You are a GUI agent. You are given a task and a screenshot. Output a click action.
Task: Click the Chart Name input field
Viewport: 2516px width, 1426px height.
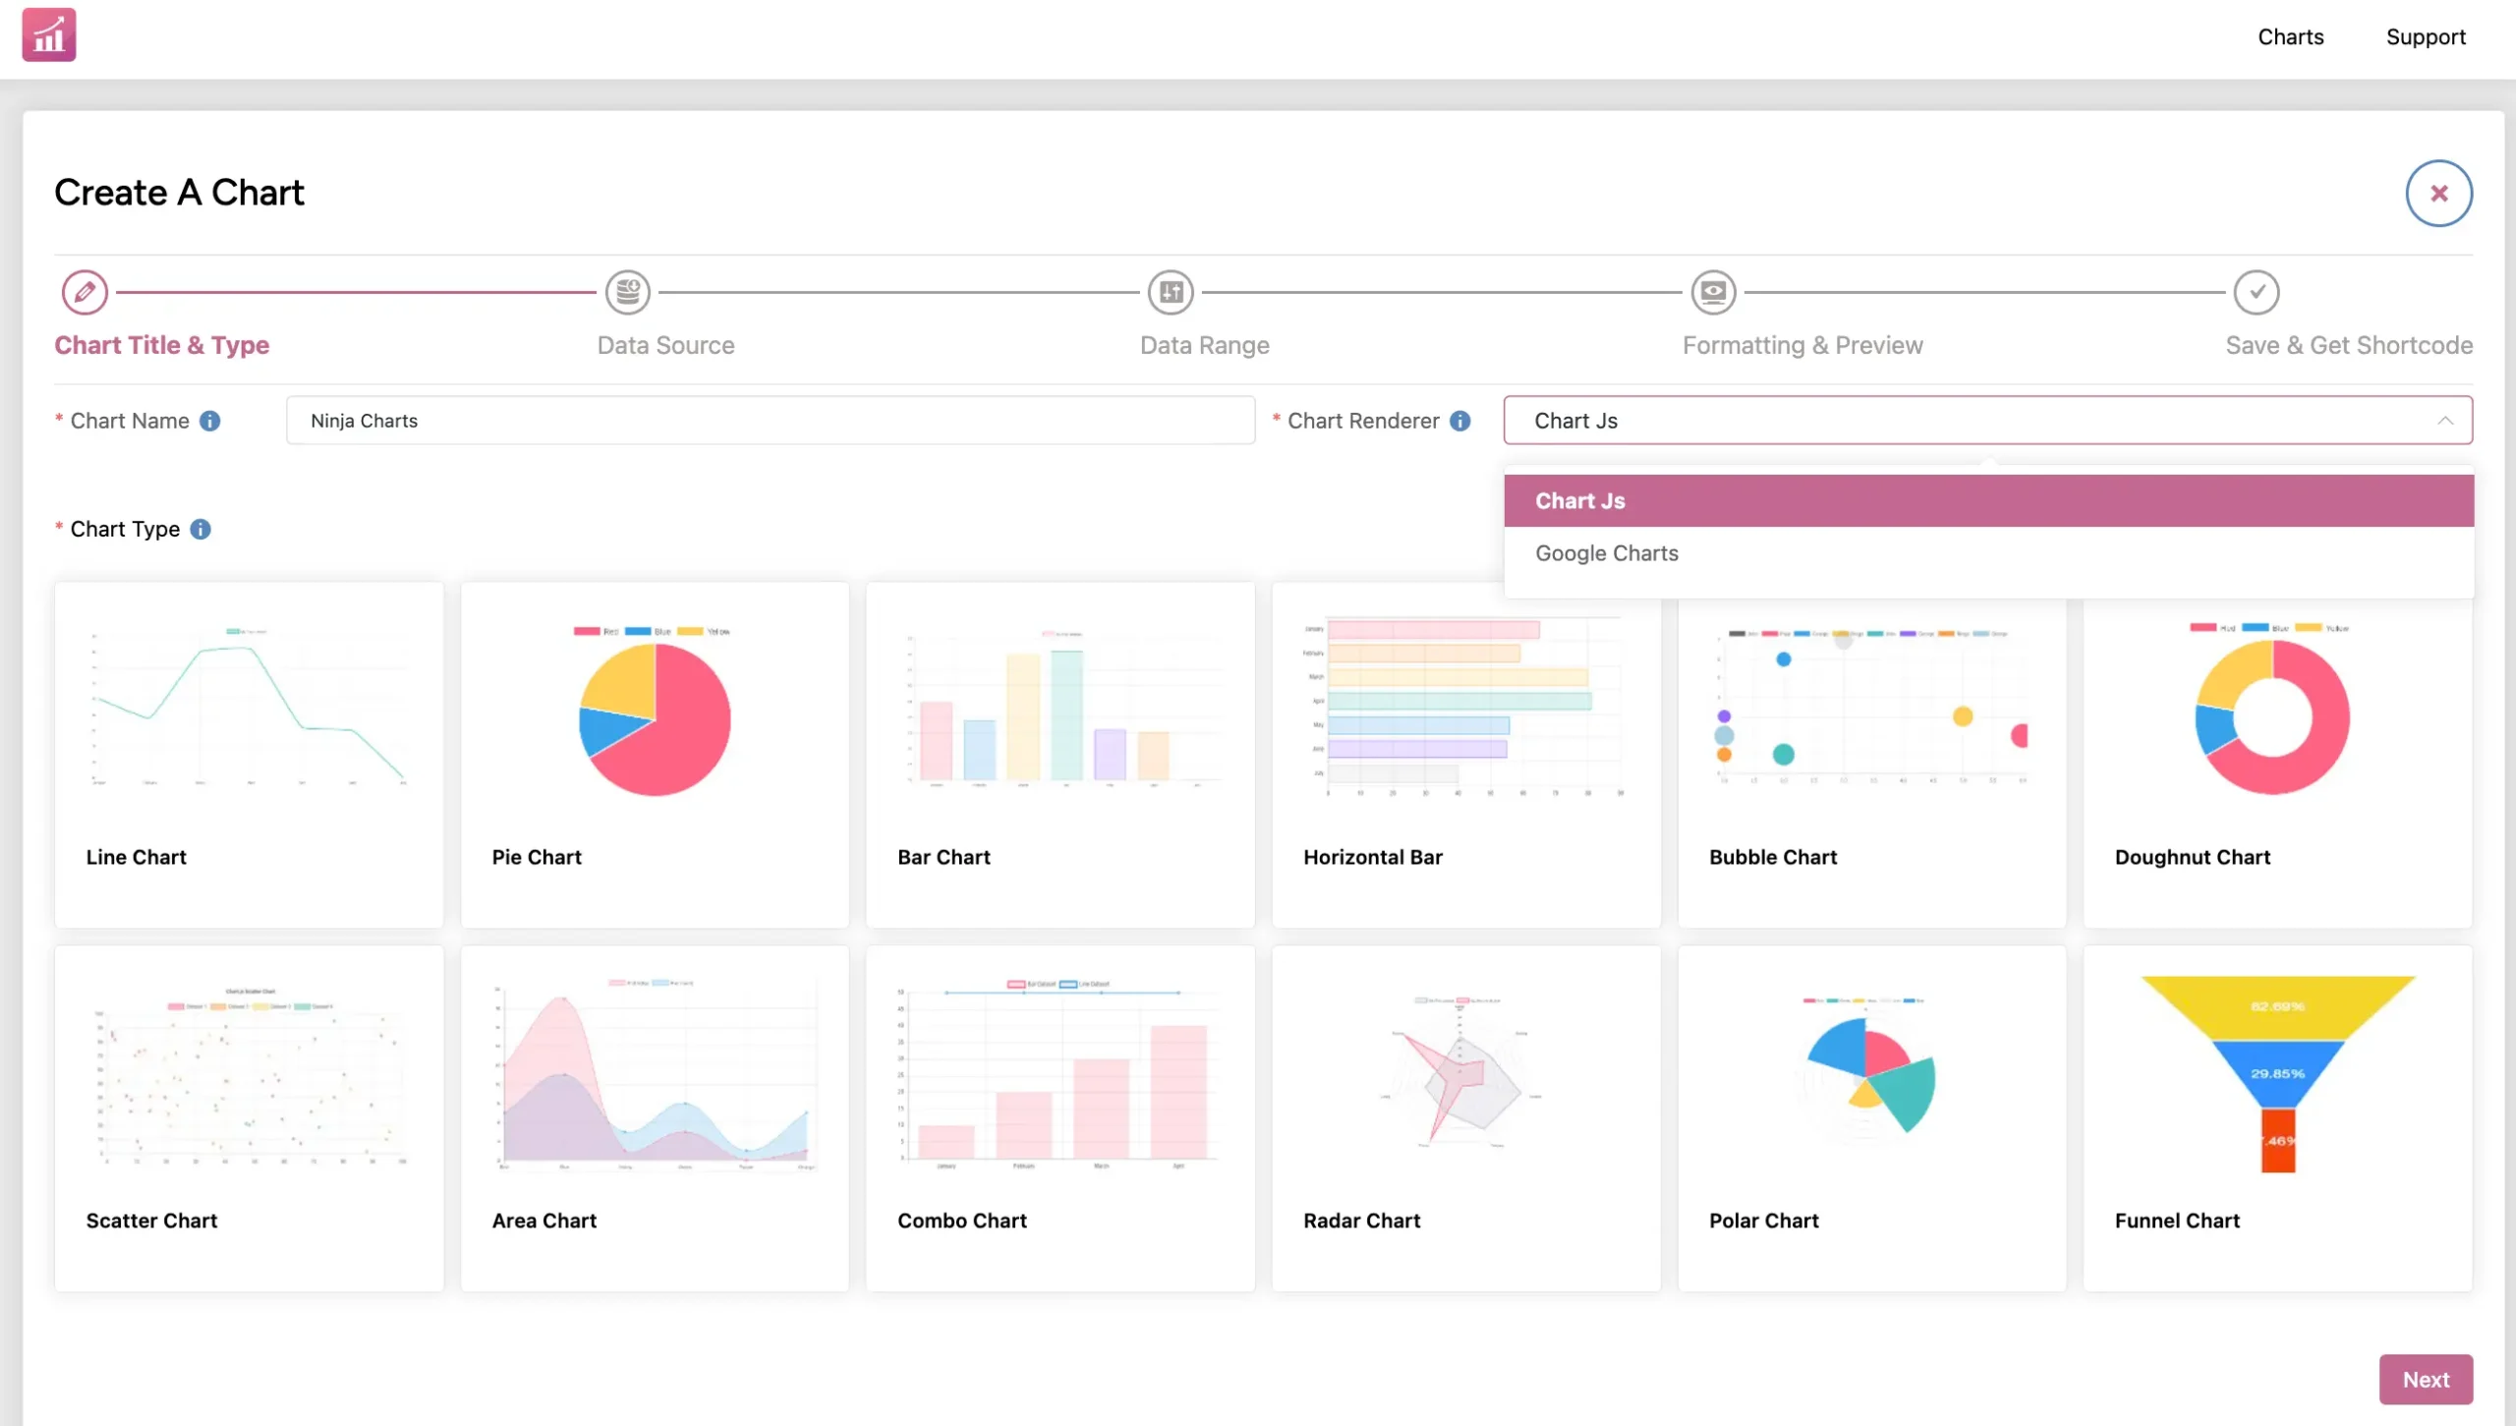[x=771, y=421]
